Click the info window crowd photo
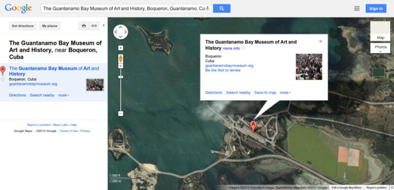This screenshot has width=394, height=190. coord(309,67)
